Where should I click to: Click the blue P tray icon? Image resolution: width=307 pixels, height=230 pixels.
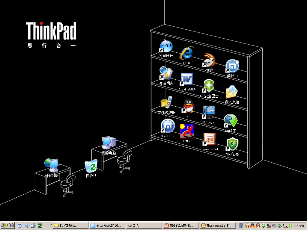pos(241,226)
